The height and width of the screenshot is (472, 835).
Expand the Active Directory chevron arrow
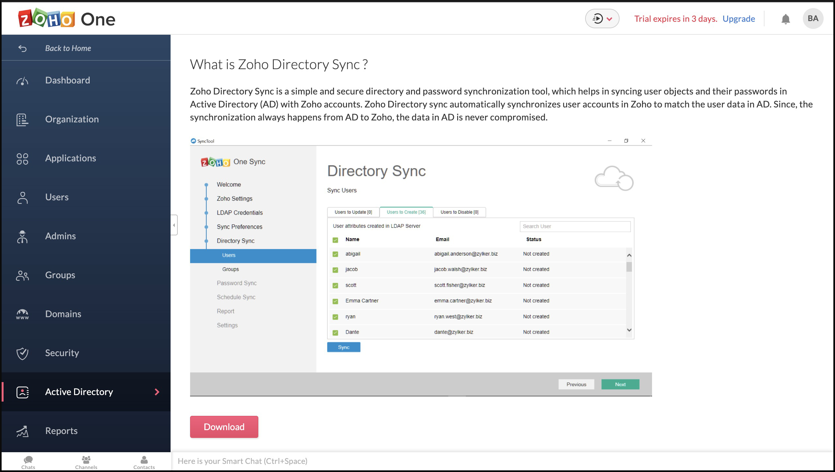click(157, 392)
